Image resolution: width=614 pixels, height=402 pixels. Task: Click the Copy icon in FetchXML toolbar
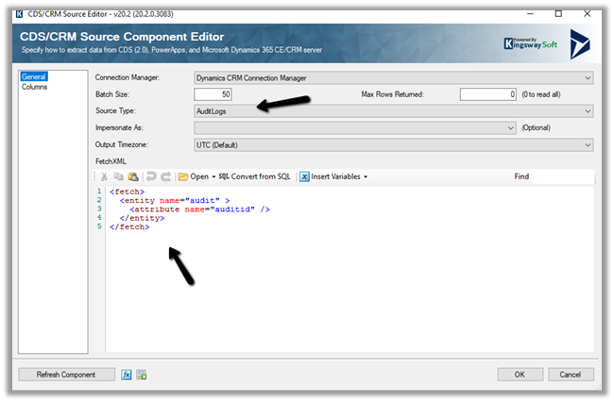tap(118, 176)
